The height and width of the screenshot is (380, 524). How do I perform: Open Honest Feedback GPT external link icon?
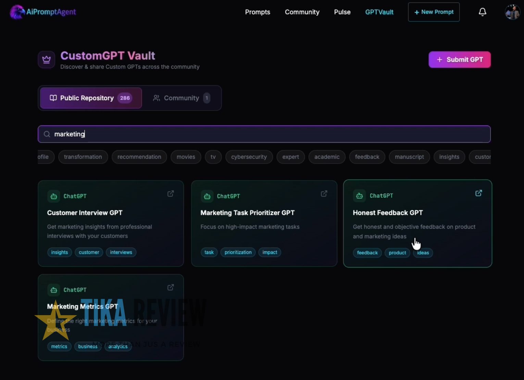(x=478, y=193)
